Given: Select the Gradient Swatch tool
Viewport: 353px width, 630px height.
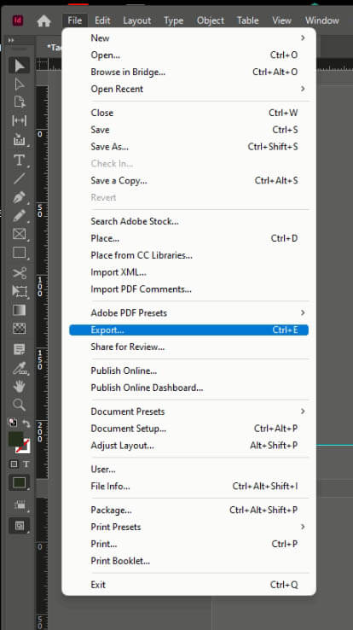Looking at the screenshot, I should tap(20, 310).
